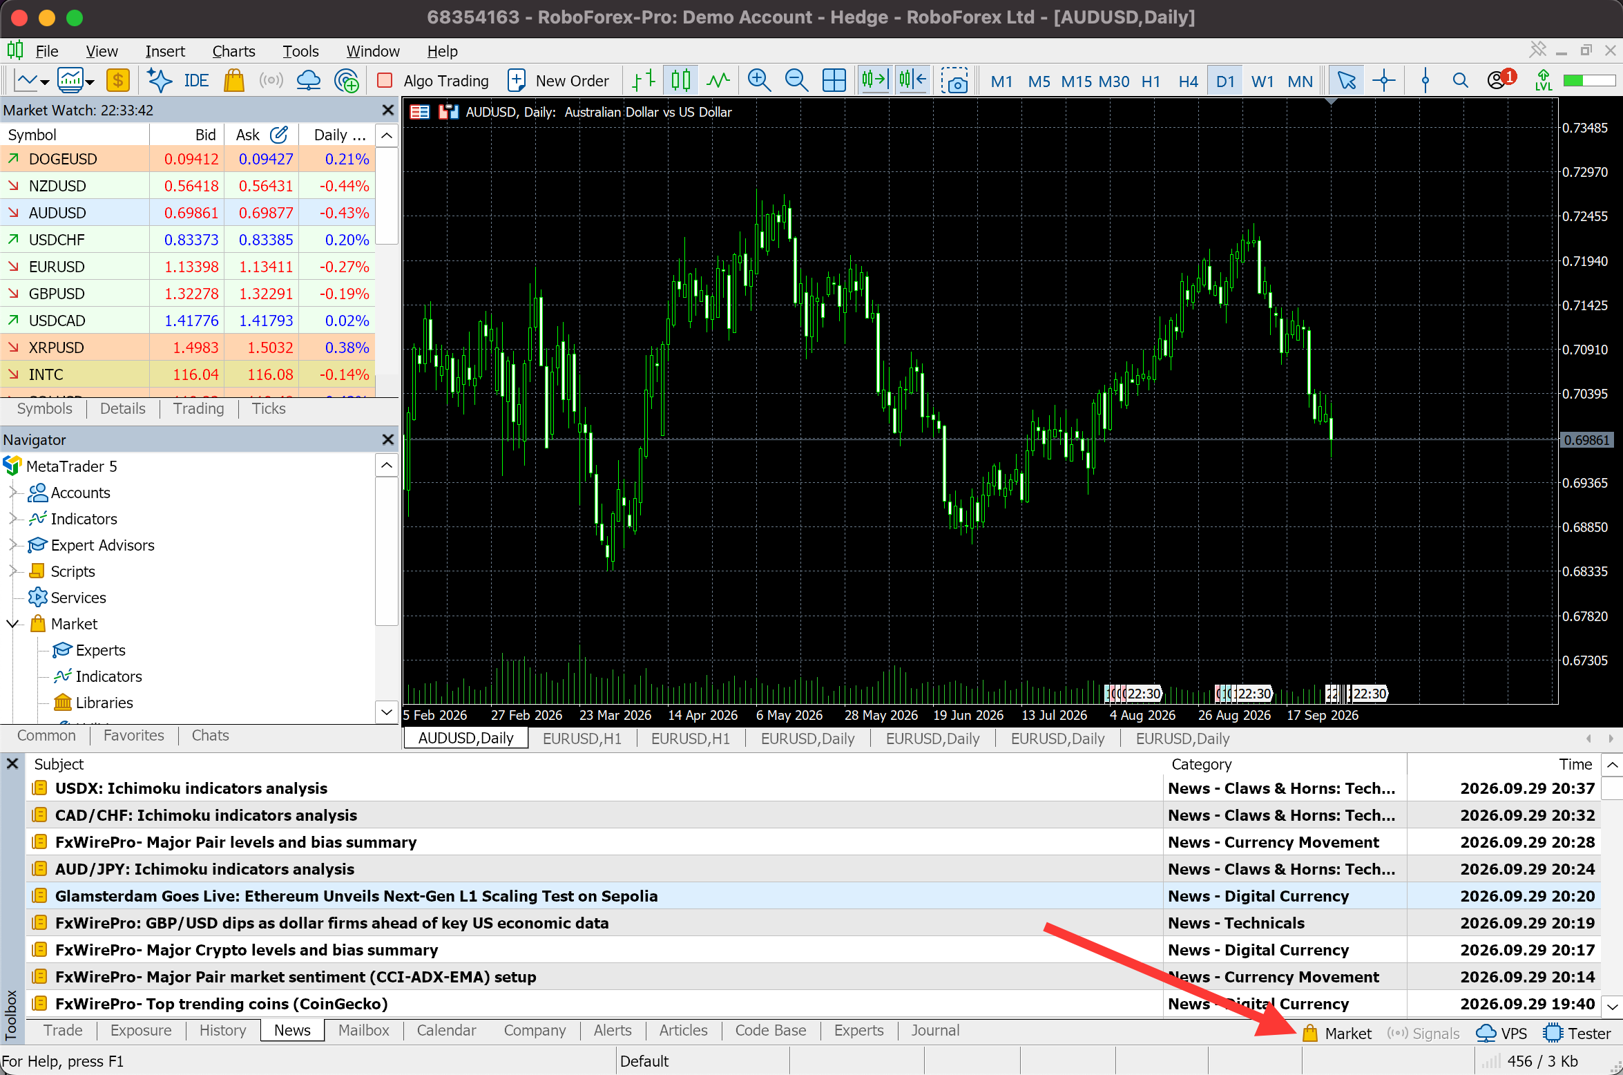Select Services in the Navigator tree
This screenshot has height=1075, width=1623.
click(78, 598)
